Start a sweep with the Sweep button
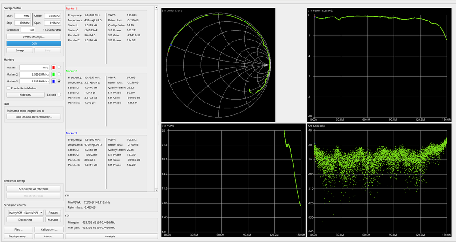This screenshot has width=456, height=242. click(x=20, y=51)
